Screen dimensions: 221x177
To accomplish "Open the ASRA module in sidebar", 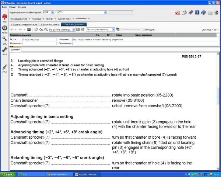I will pyautogui.click(x=4, y=29).
